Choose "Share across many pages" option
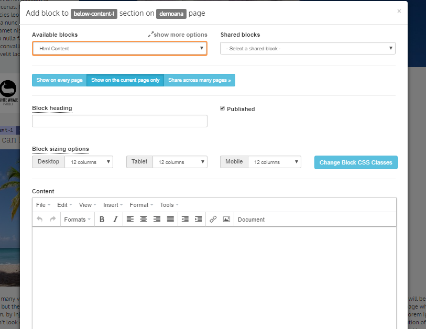Screen dimensions: 426x329 [199, 80]
